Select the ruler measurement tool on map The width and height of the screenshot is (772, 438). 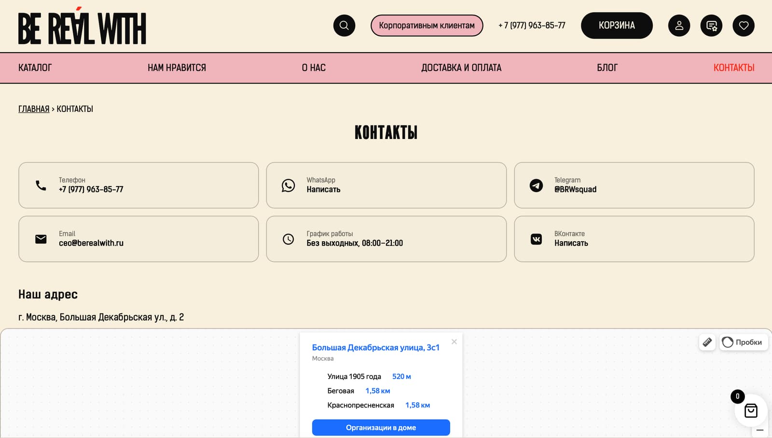[x=707, y=342]
